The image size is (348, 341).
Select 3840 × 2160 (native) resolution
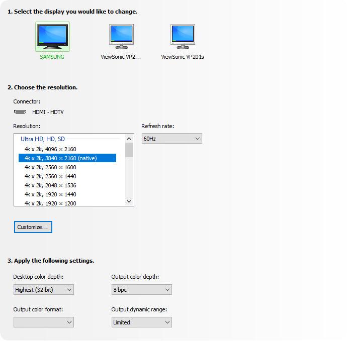60,158
